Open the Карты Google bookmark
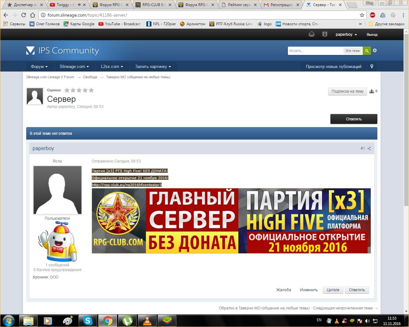 coord(79,24)
